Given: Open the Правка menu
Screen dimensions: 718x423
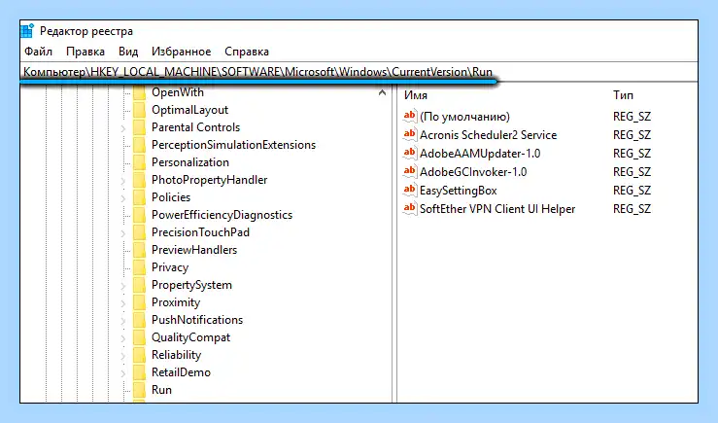Looking at the screenshot, I should point(85,52).
